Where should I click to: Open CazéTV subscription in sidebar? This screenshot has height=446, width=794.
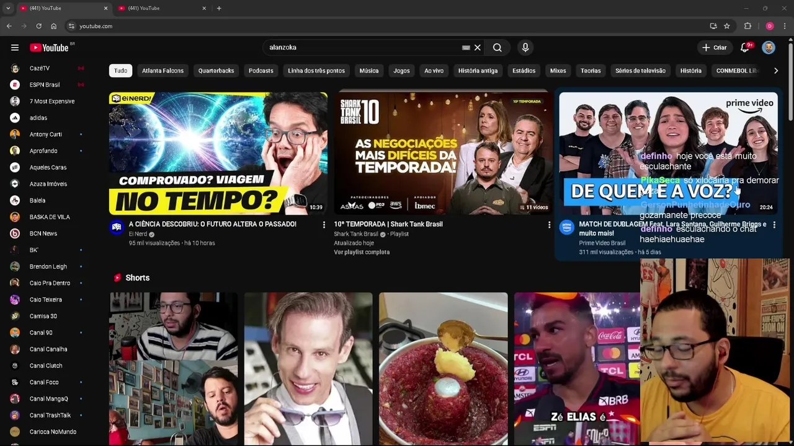click(47, 68)
